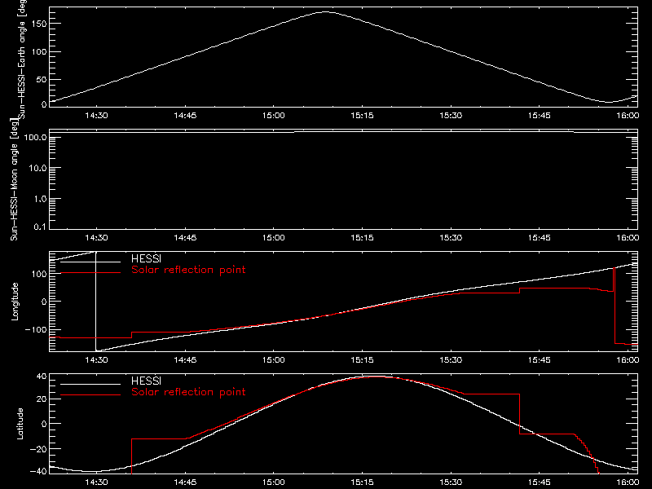The height and width of the screenshot is (489, 652).
Task: Click 14:45 time label below Latitude plot
Action: point(185,482)
